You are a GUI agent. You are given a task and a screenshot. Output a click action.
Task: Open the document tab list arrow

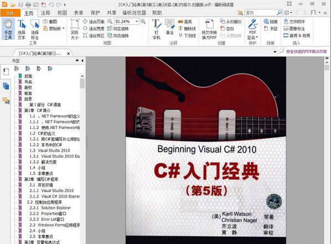coord(275,51)
